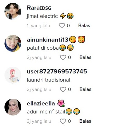The height and width of the screenshot is (127, 138).
Task: Like the 'laundri tradisional' comment
Action: tap(63, 89)
